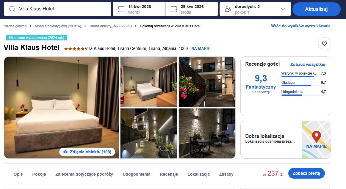Viewport: 346px width, 189px height.
Task: Go back via Wróć do wyników wyszukiwania
Action: pos(300,26)
